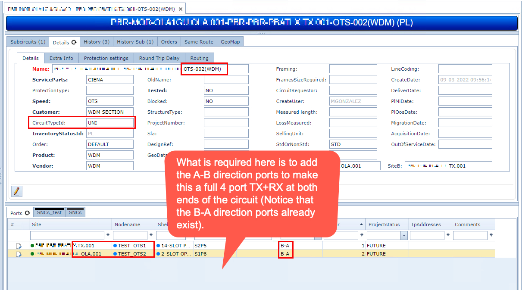Refresh the Details tab using reload icon

[x=74, y=42]
